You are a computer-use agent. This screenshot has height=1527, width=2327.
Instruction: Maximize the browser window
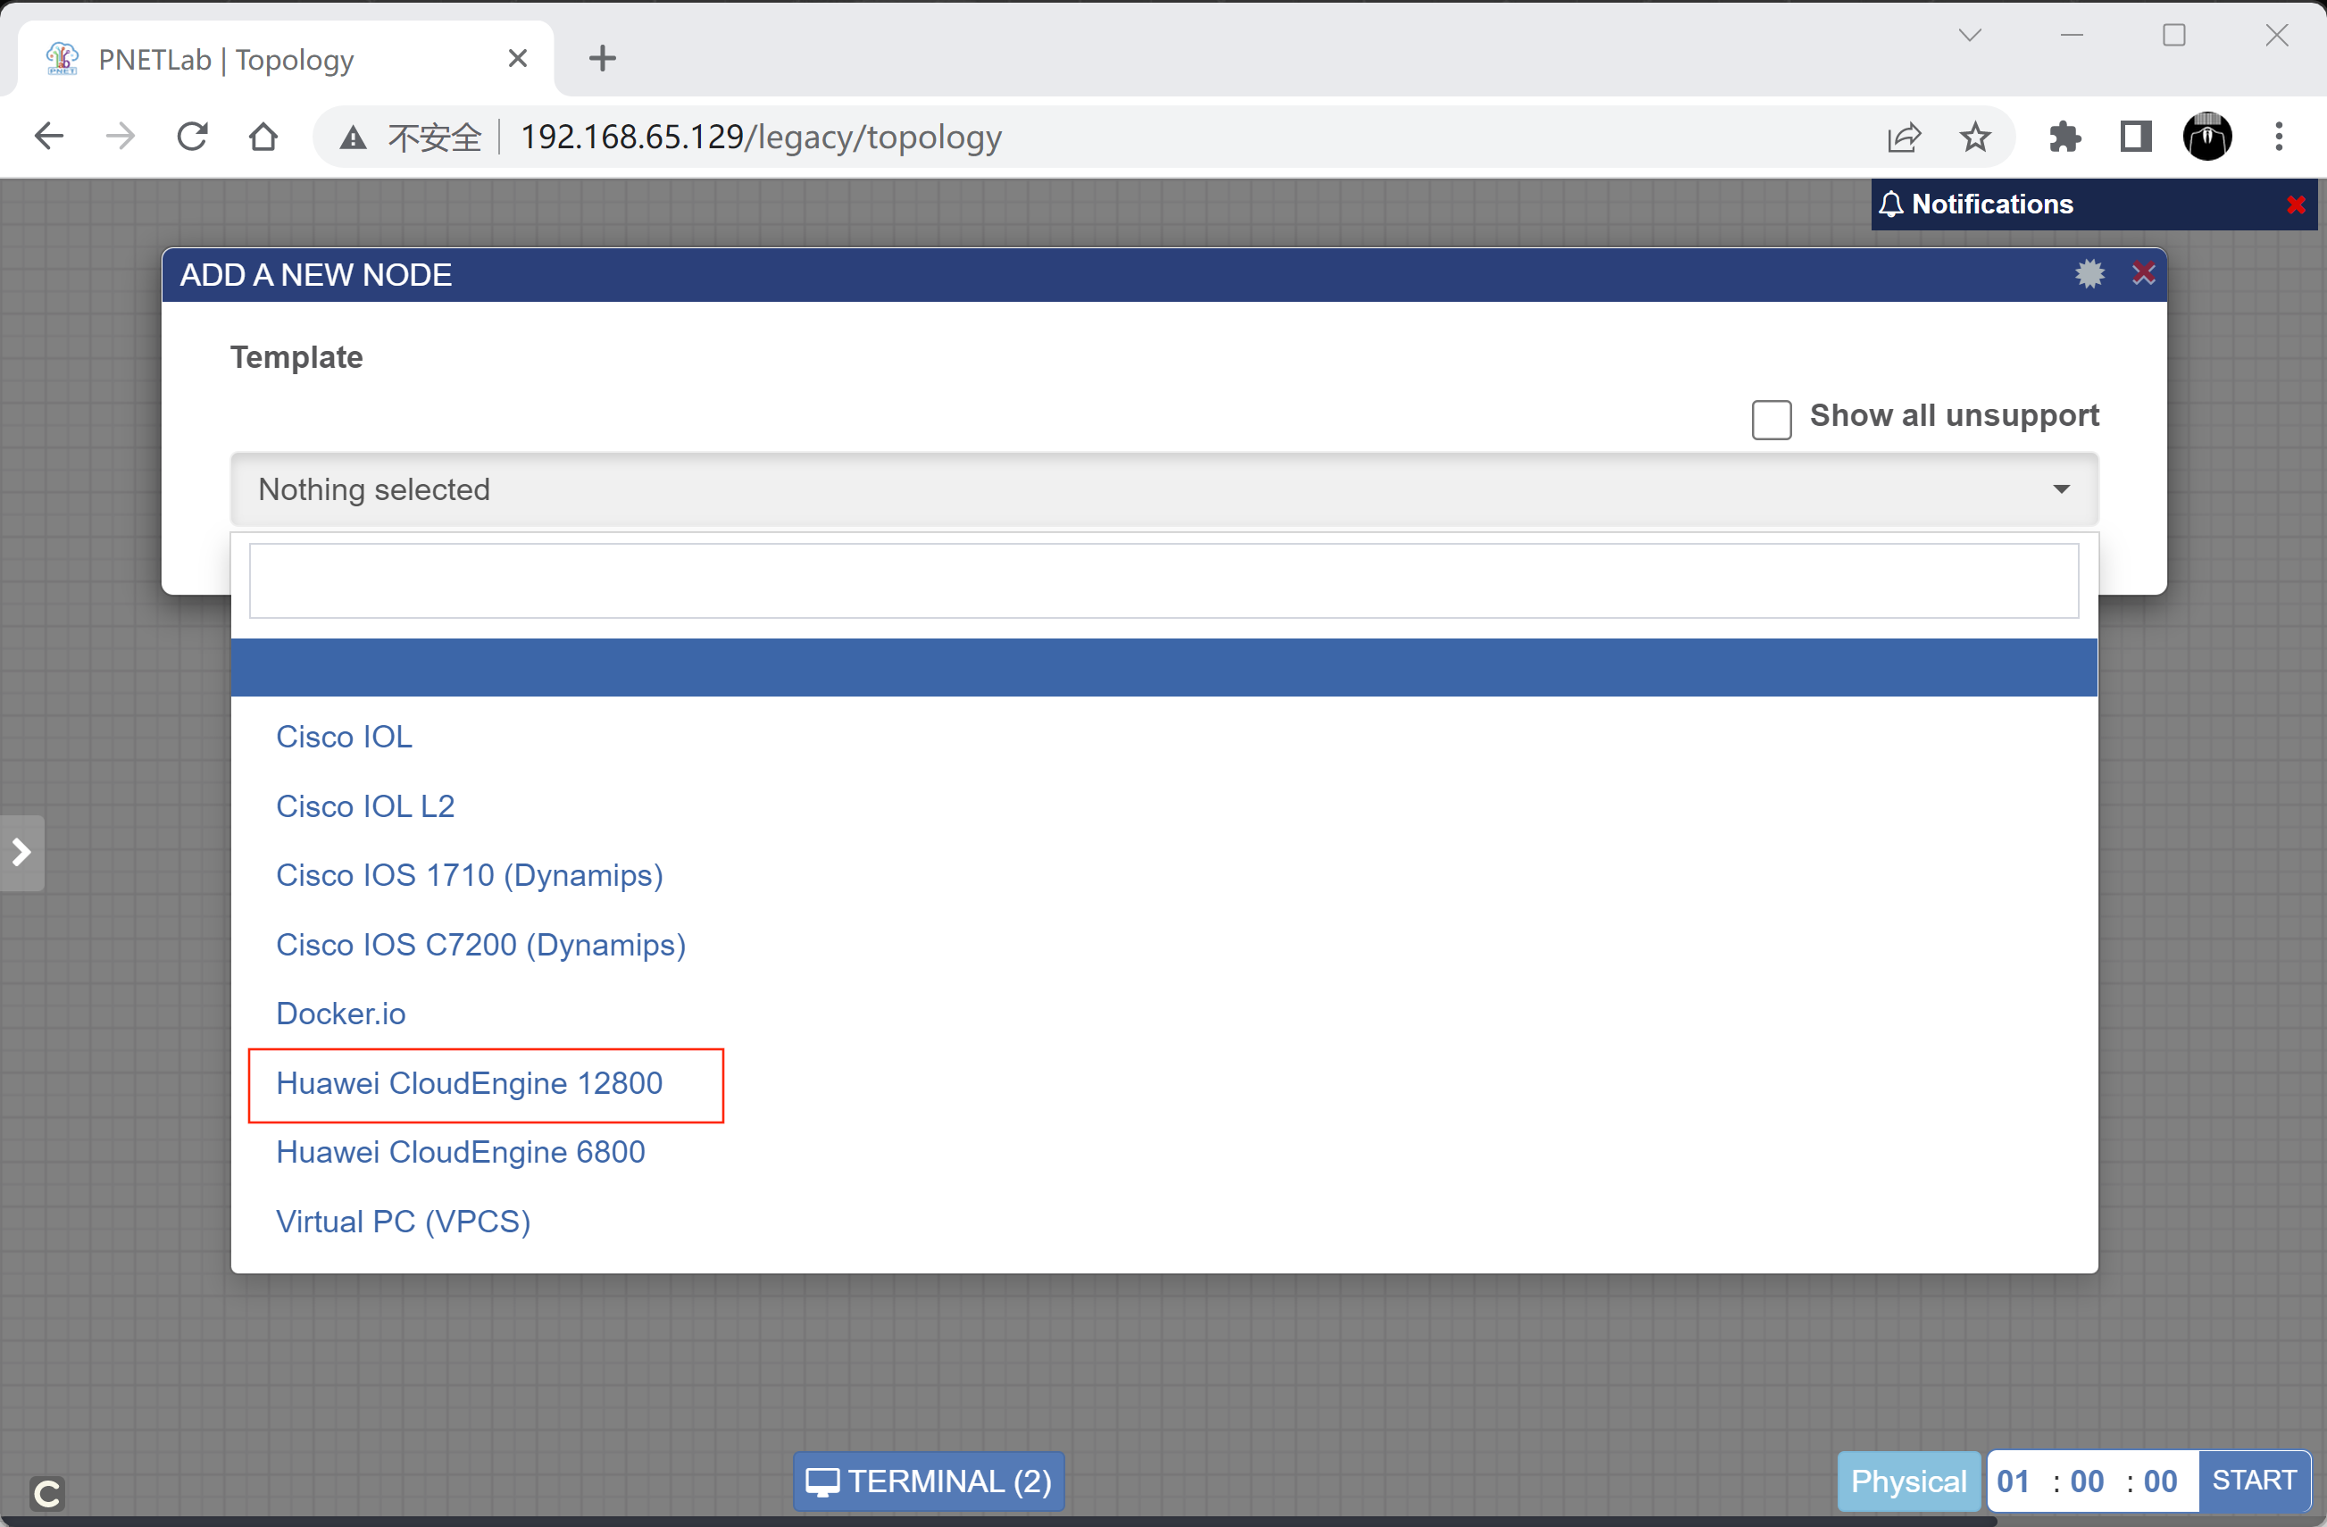2173,35
